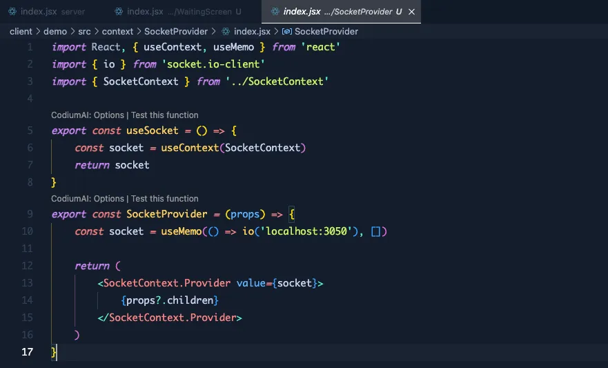Open CodiumAI Options above SocketProvider export
The image size is (608, 368).
[88, 199]
